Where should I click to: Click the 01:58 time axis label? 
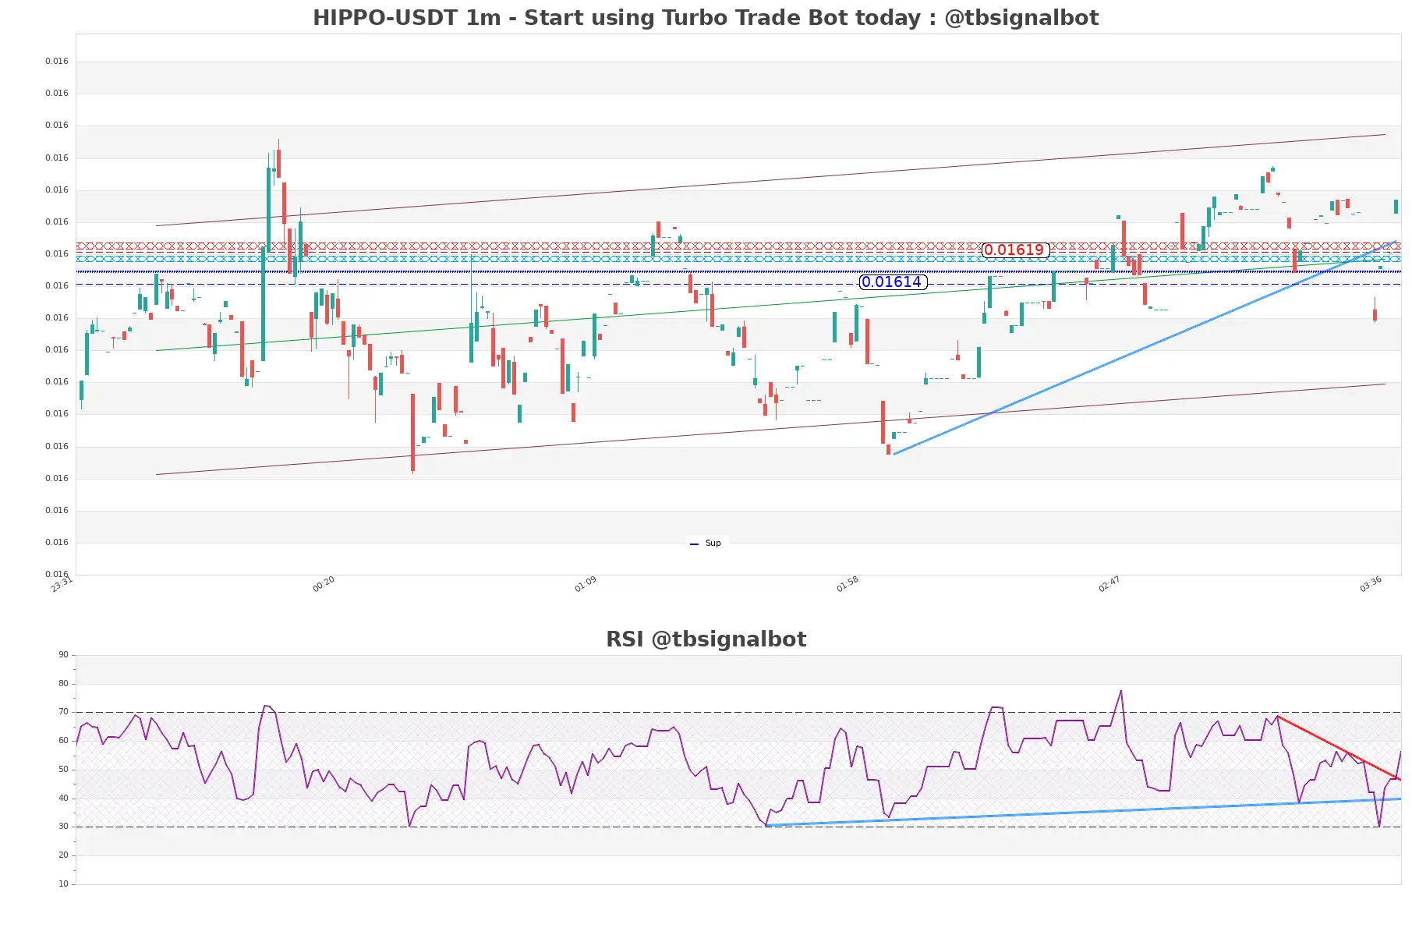coord(848,584)
